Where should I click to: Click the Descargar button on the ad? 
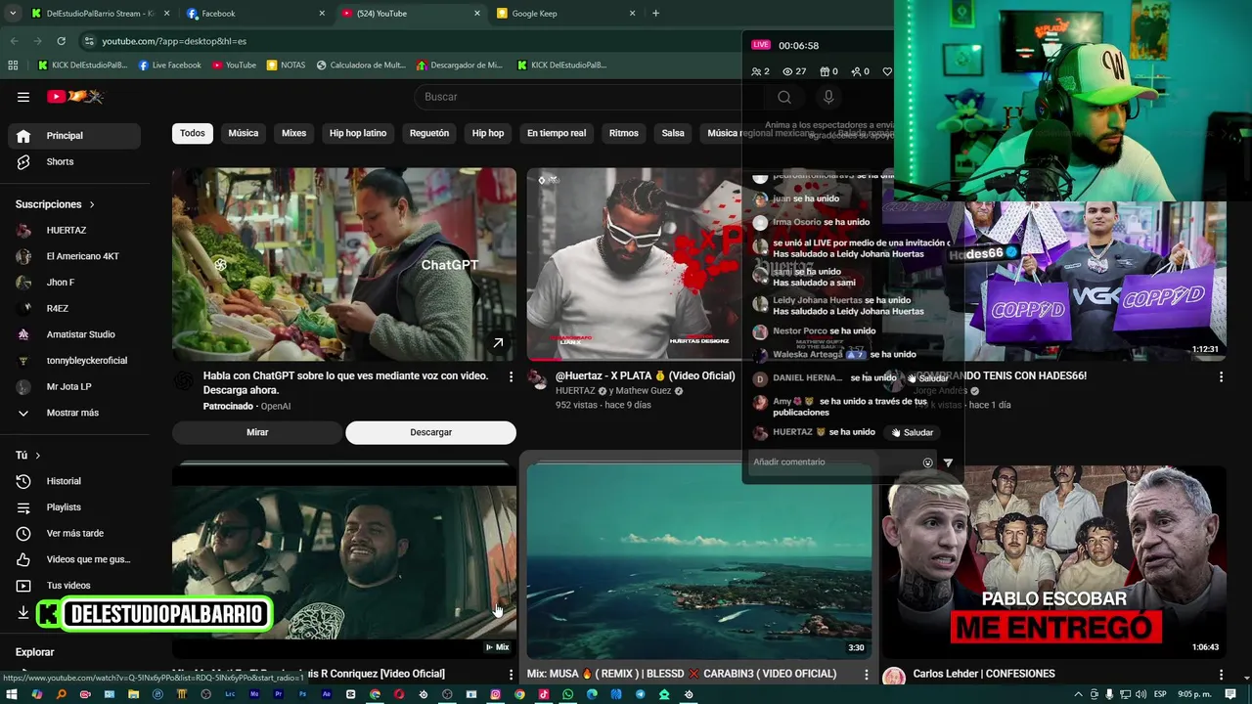pos(430,432)
